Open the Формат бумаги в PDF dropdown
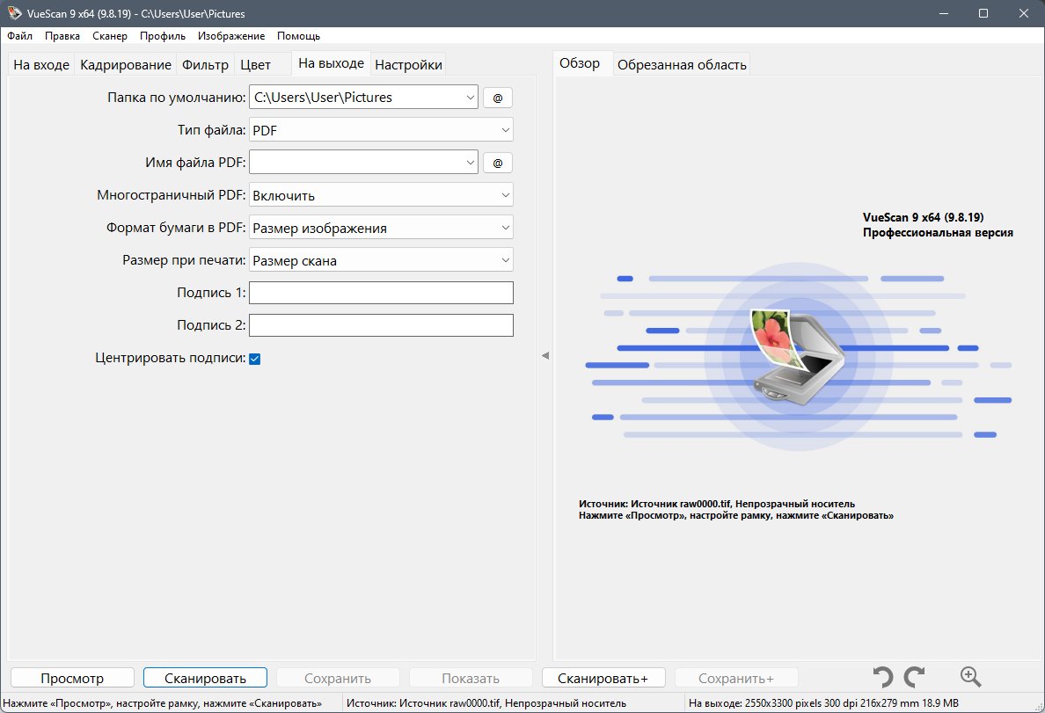 point(381,228)
